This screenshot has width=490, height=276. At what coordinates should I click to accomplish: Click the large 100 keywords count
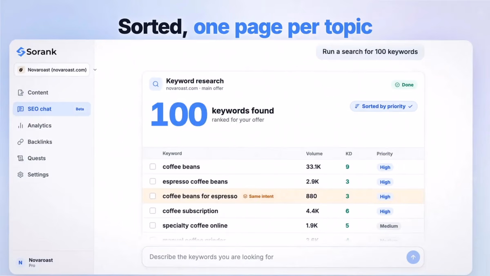[179, 114]
